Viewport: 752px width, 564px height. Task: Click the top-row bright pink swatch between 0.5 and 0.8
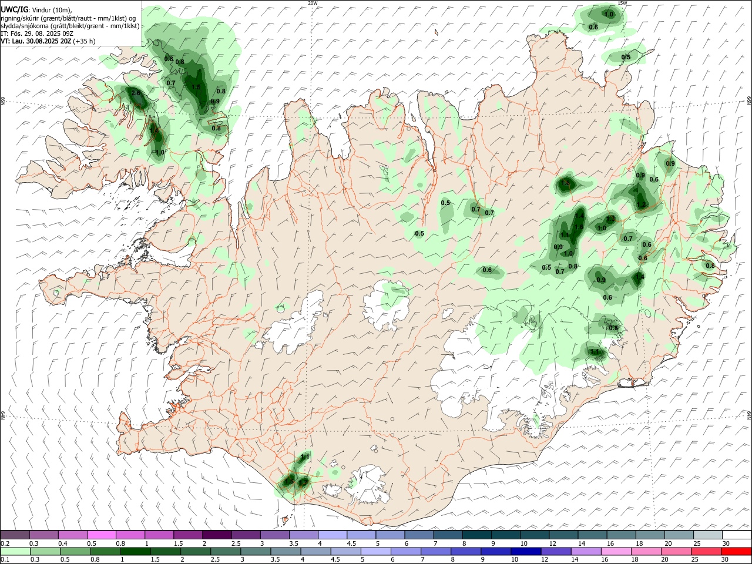(102, 535)
